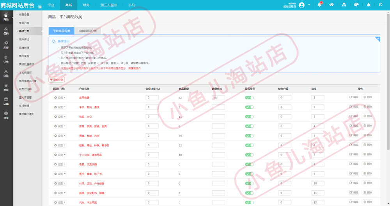The image size is (390, 206).
Task: Open 设置 dropdown for 电脑、办公
Action: coord(60,117)
